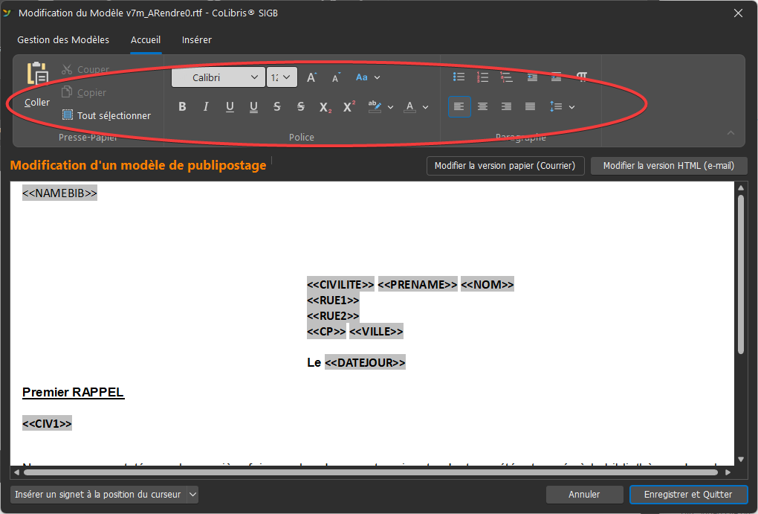758x514 pixels.
Task: Open the Gestion des Modèles tab
Action: tap(63, 40)
